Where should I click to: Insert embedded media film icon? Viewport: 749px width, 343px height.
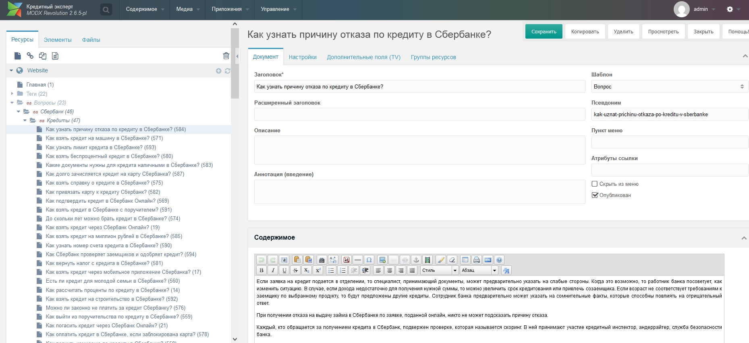pos(427,260)
